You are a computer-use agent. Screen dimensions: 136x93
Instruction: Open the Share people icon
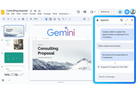(120, 12)
